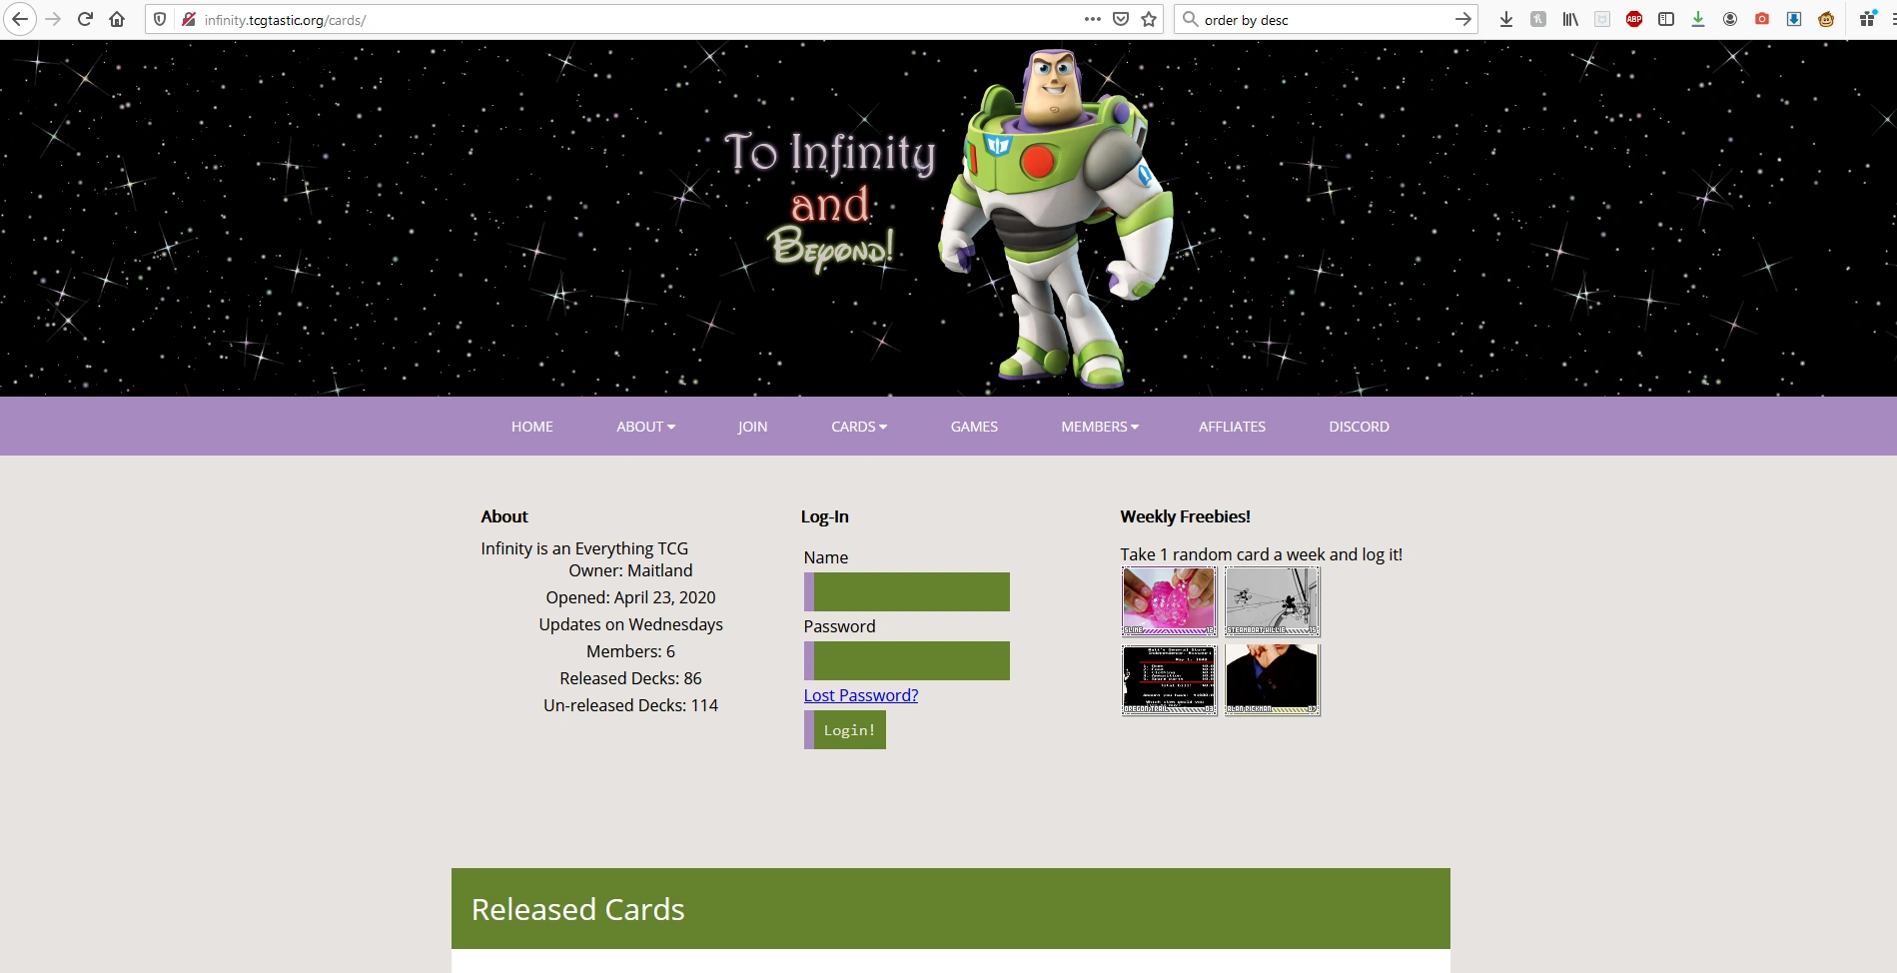Click into the Name input field
The height and width of the screenshot is (973, 1897).
(907, 591)
